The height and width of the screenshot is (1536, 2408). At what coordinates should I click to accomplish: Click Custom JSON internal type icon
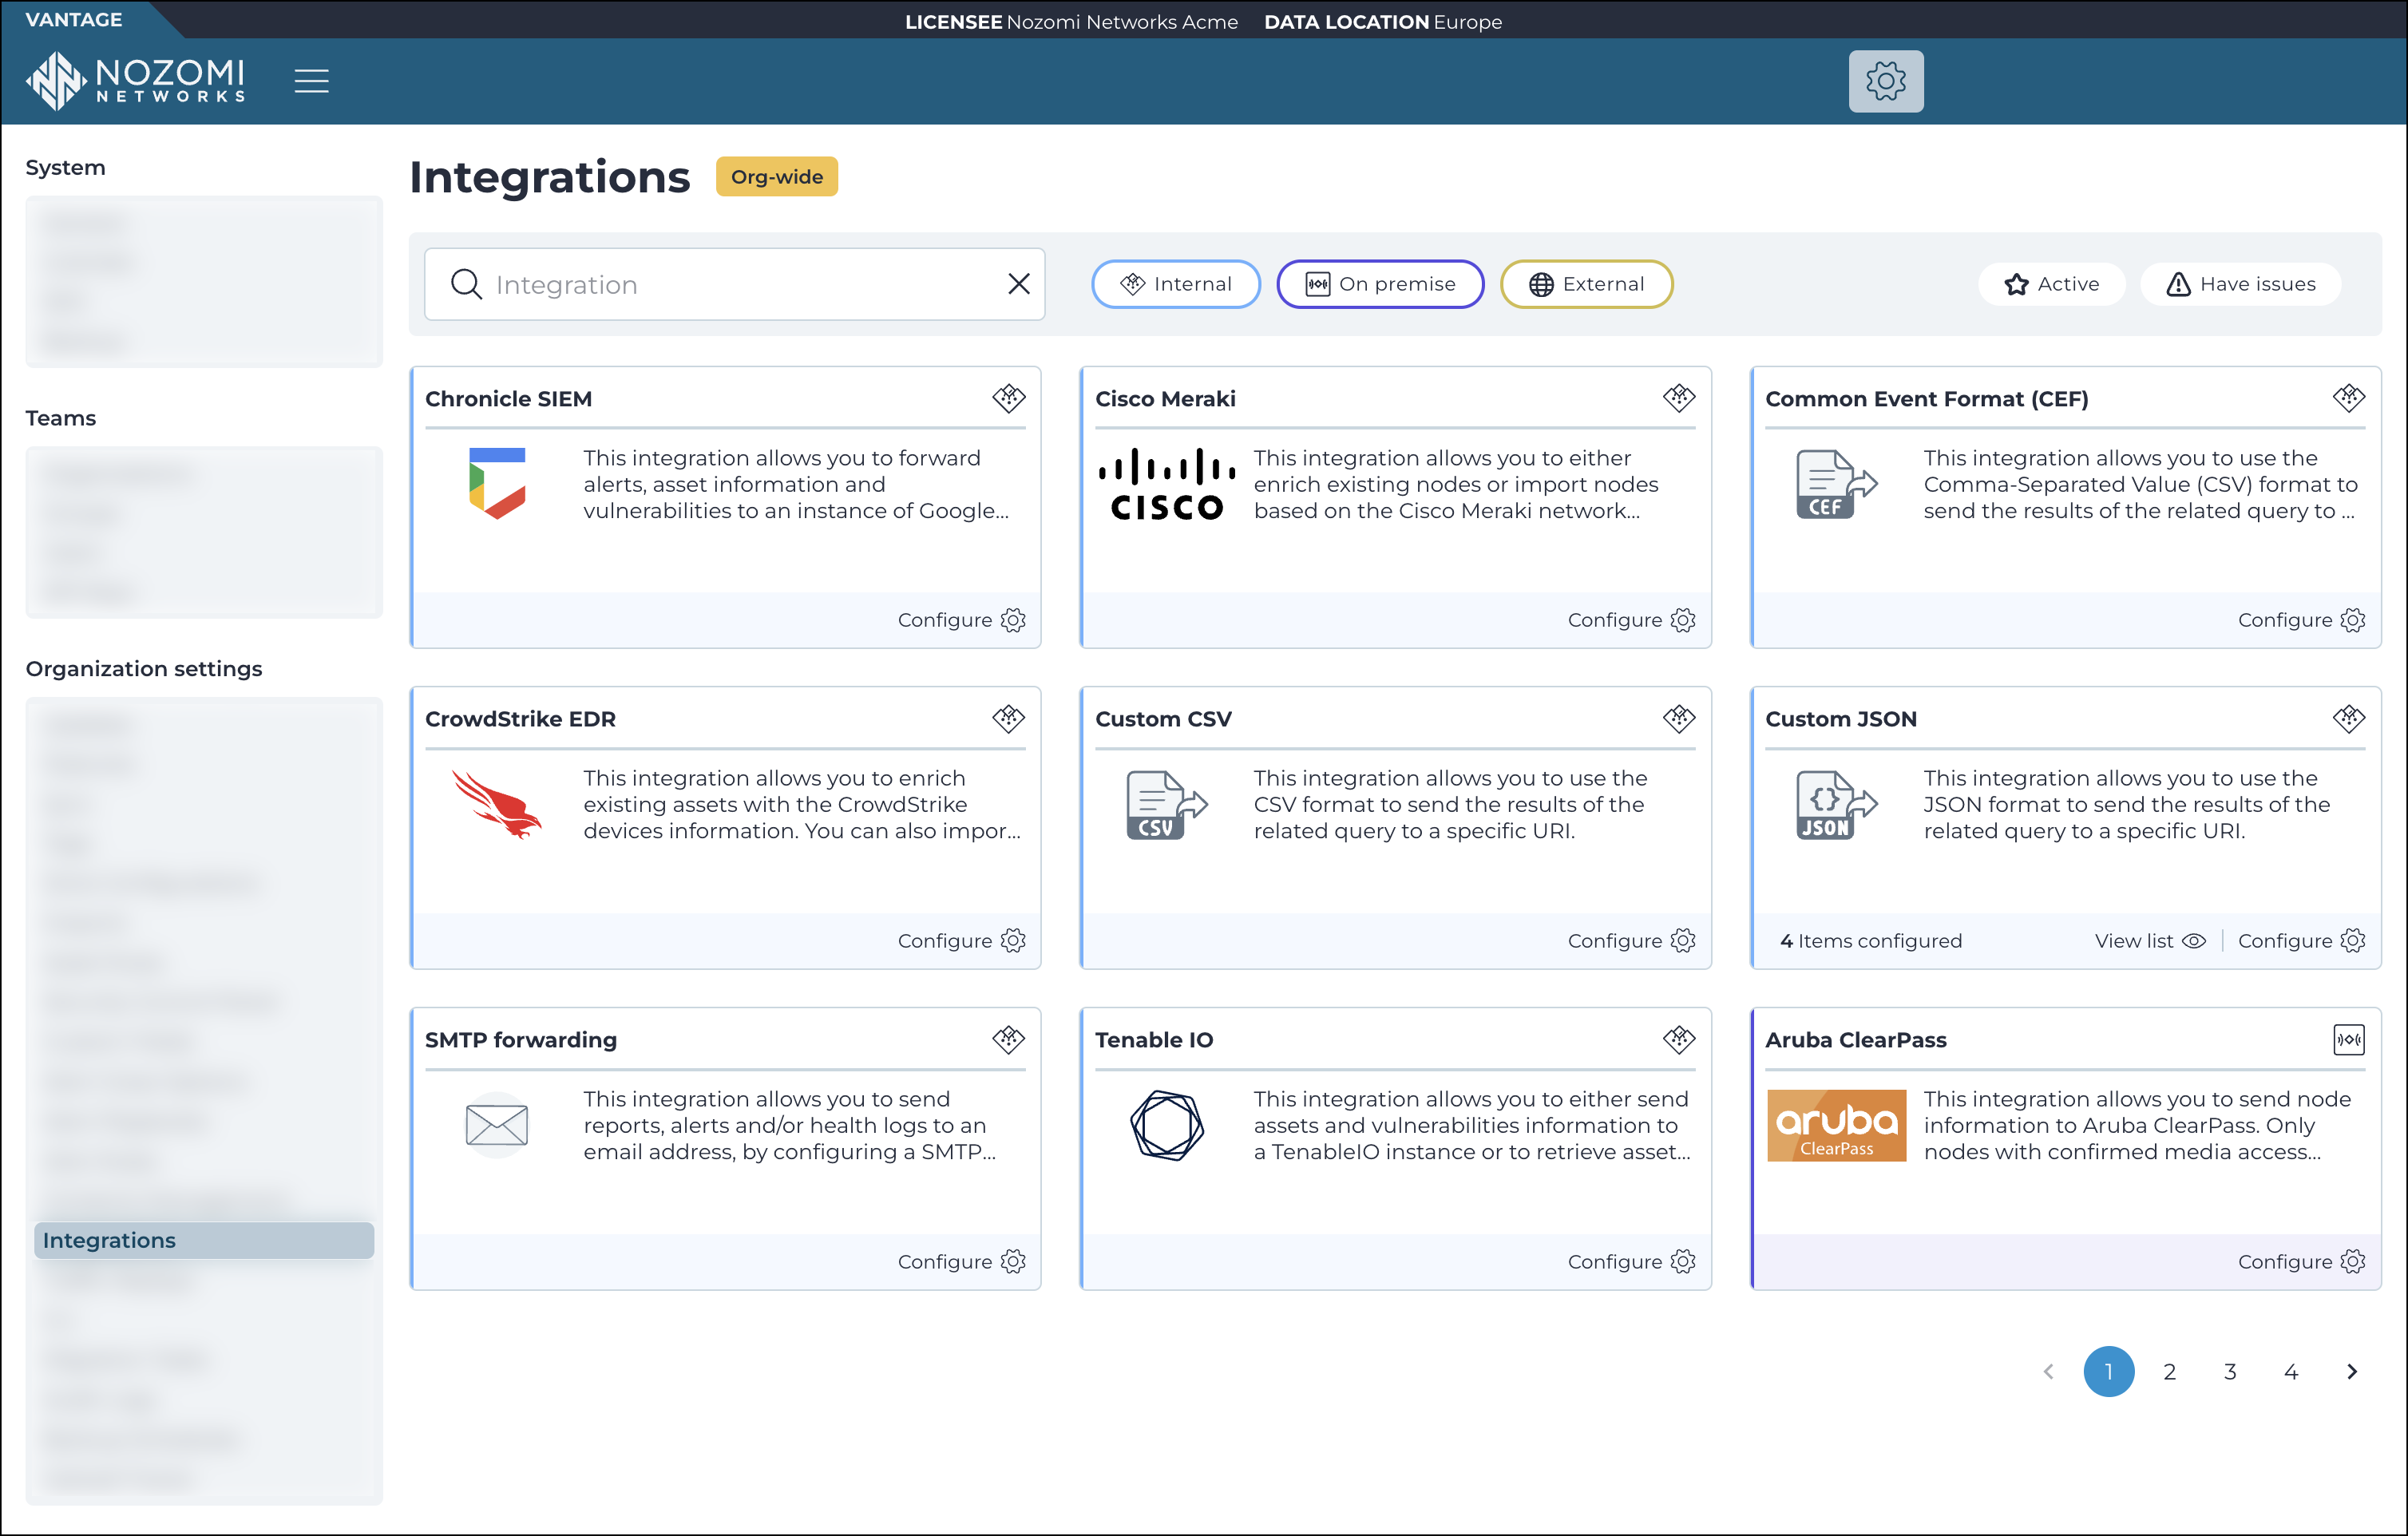(x=2348, y=719)
